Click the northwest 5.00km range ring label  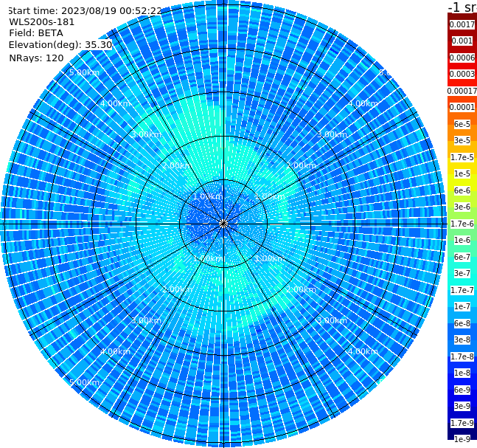(84, 72)
